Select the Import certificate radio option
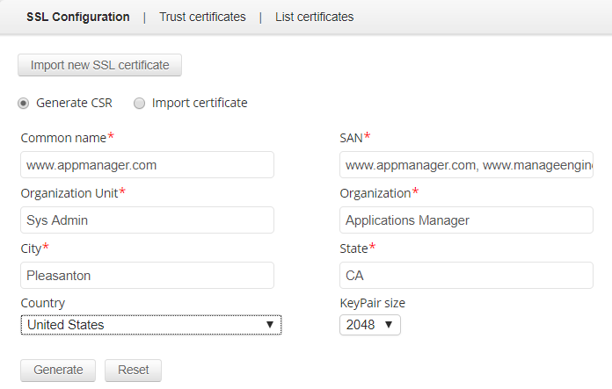Screen dimensions: 612x389 [x=139, y=104]
